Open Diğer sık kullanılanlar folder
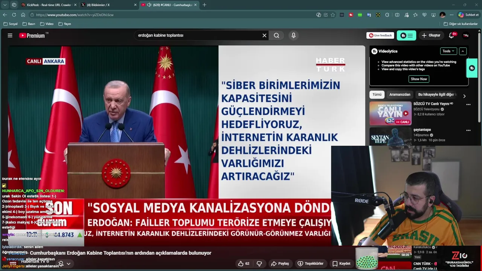The image size is (482, 271). point(461,24)
